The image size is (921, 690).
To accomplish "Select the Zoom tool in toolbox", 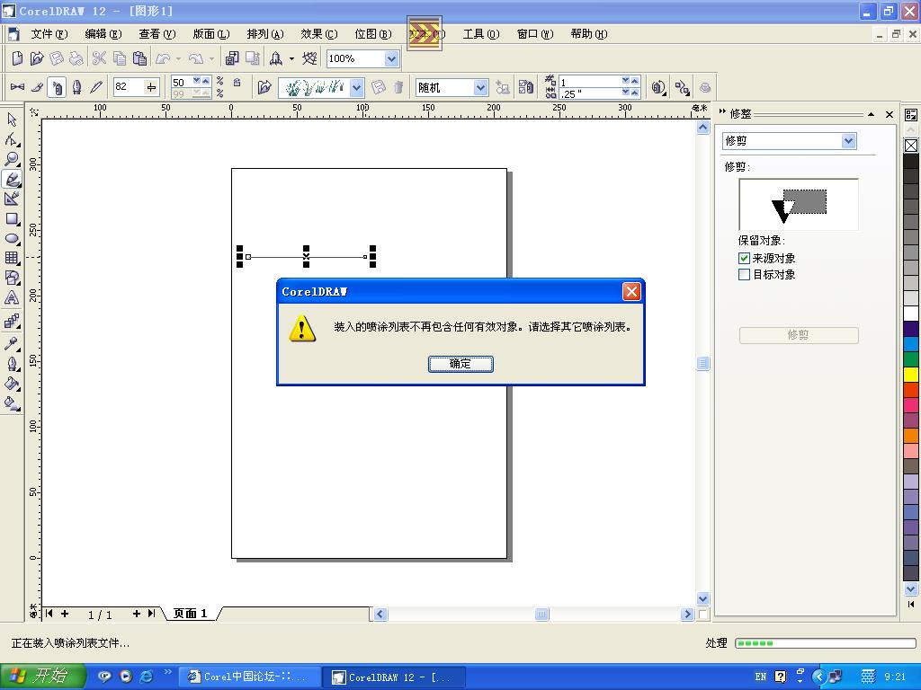I will tap(12, 159).
